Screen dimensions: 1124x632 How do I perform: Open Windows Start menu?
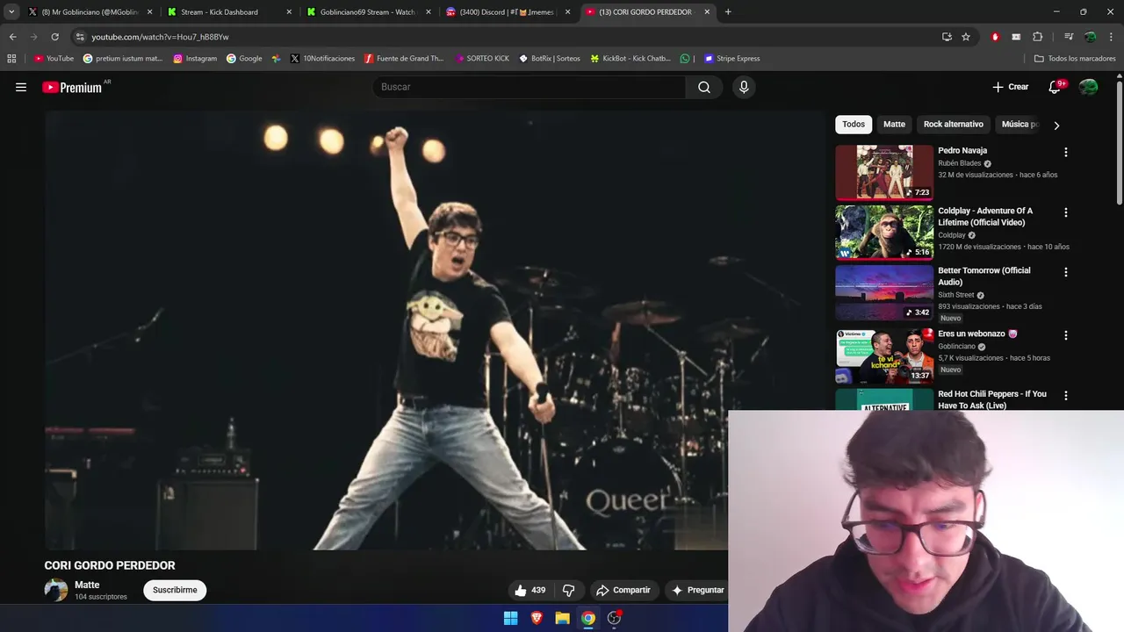510,618
